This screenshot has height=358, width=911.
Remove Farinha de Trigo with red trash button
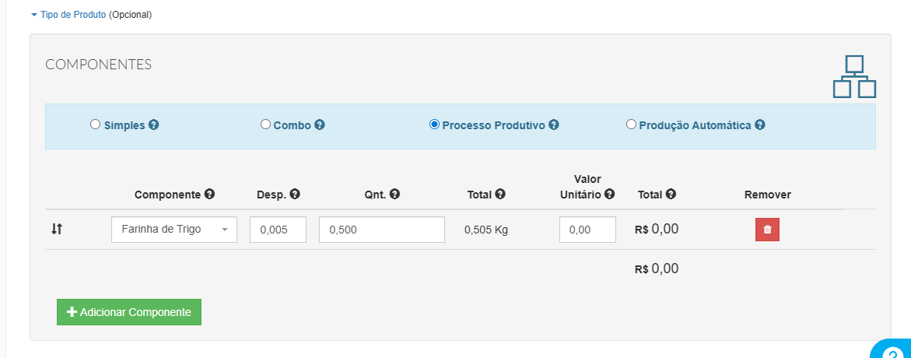767,230
